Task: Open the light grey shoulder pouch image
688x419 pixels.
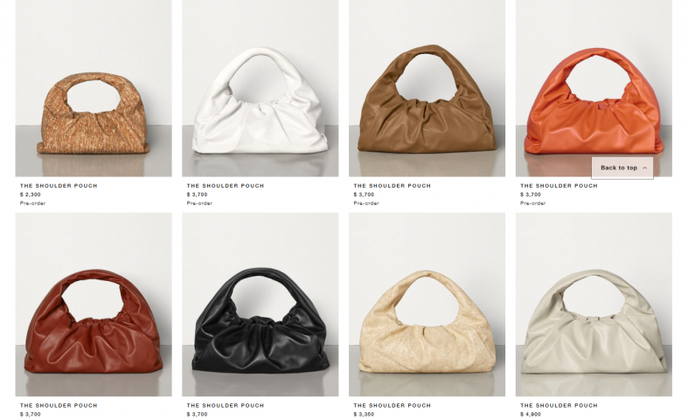Action: coord(594,305)
